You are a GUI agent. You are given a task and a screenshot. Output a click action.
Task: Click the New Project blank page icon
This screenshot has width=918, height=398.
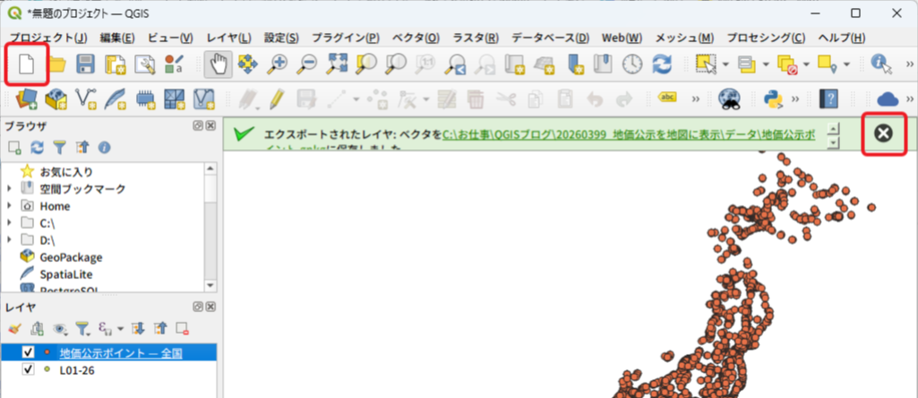(x=25, y=64)
